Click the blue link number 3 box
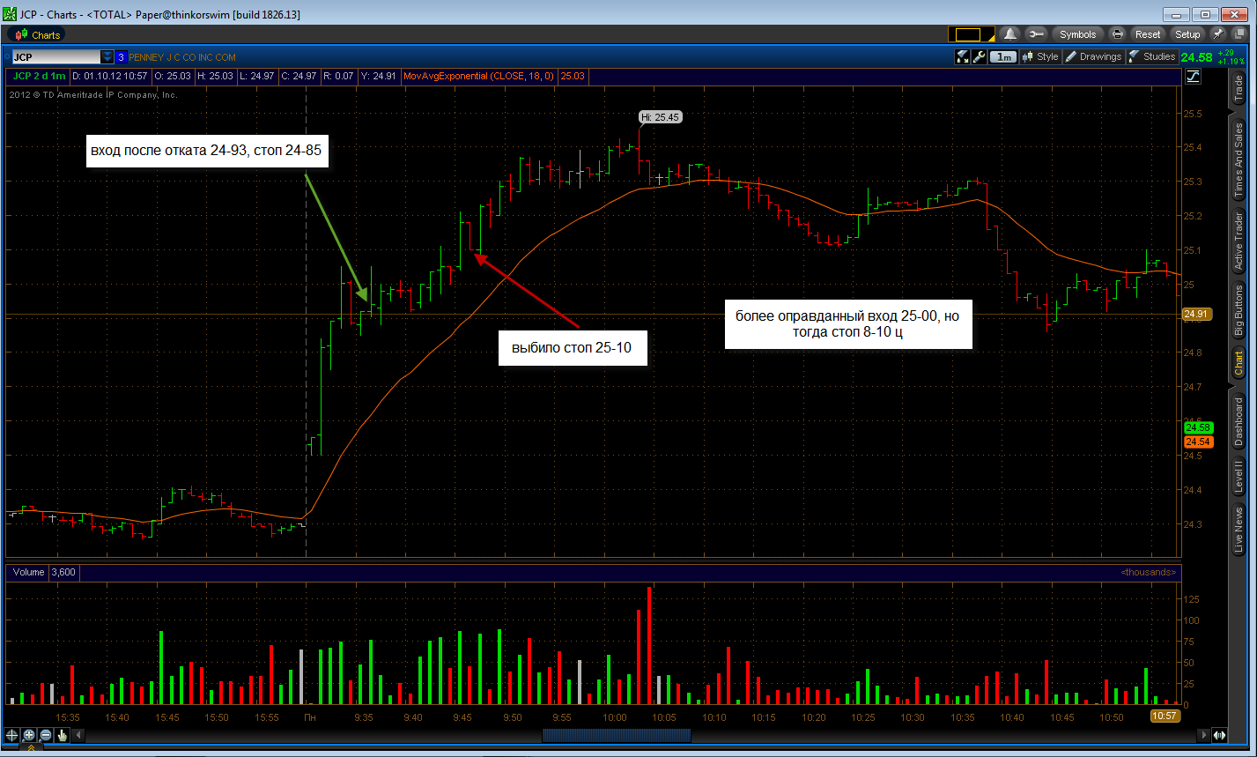 (x=121, y=56)
